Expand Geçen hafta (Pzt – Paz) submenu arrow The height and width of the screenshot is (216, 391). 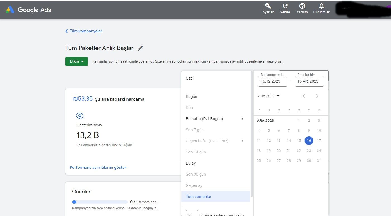coord(242,141)
